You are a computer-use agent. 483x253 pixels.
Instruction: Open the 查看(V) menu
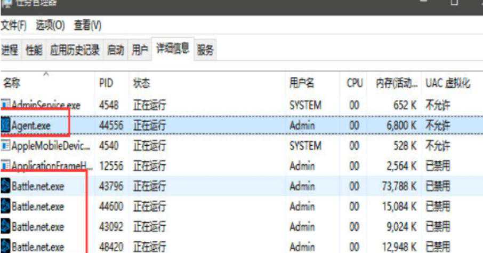click(x=87, y=25)
